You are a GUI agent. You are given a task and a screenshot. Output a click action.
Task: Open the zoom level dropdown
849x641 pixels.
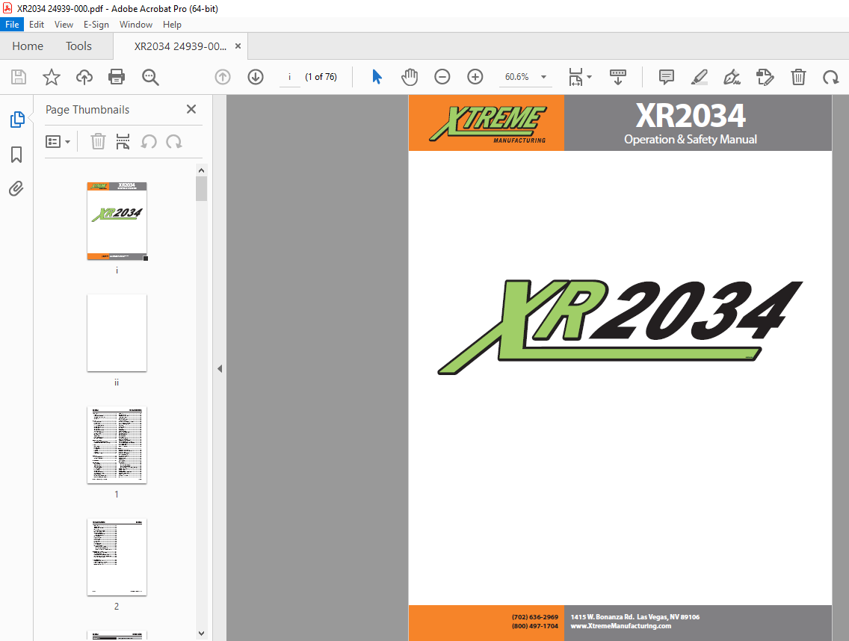click(543, 77)
